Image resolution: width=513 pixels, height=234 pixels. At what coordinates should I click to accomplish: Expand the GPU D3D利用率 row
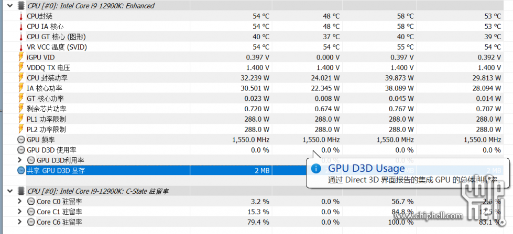pos(19,160)
